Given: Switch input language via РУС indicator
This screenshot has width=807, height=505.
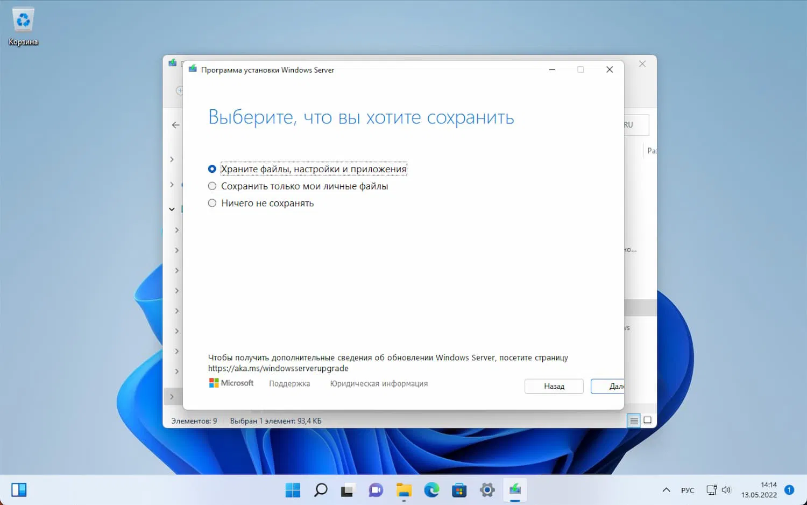Looking at the screenshot, I should (688, 490).
